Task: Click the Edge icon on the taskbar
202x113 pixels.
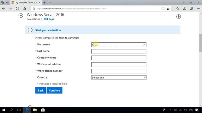Action: click(27, 110)
